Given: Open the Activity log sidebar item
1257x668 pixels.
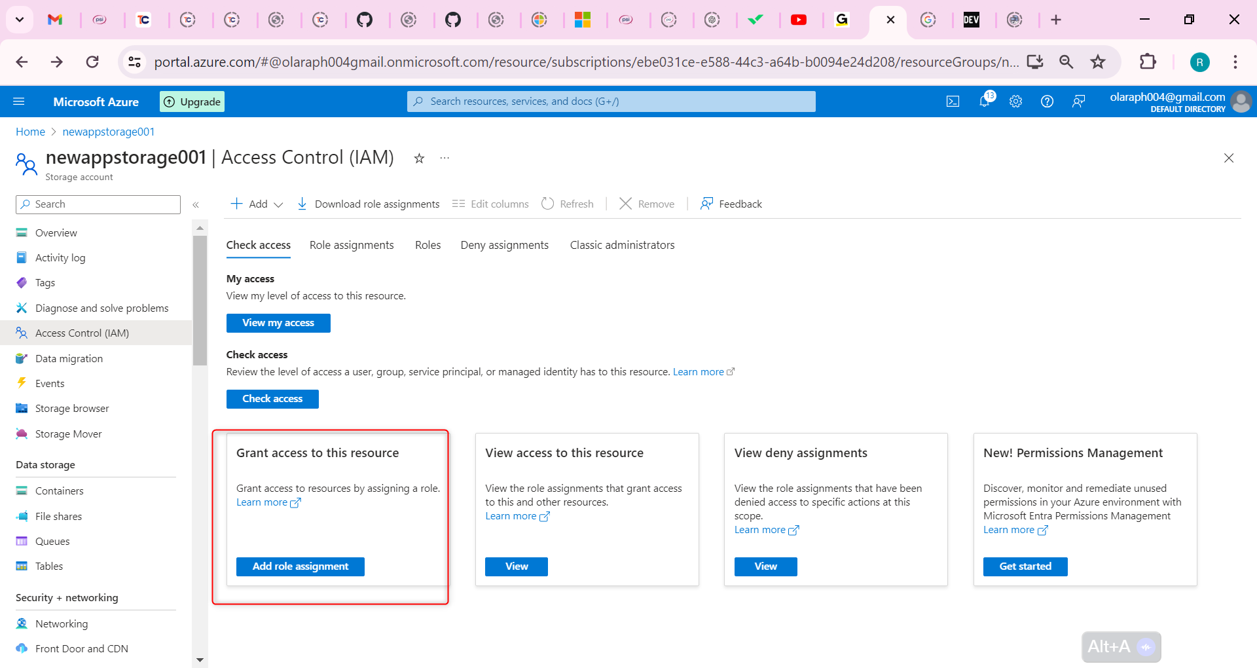Looking at the screenshot, I should point(59,257).
